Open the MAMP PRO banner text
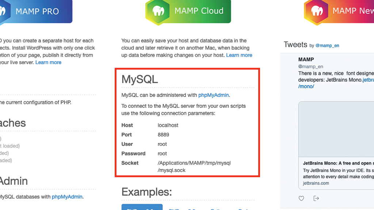374x210 pixels. coord(37,11)
